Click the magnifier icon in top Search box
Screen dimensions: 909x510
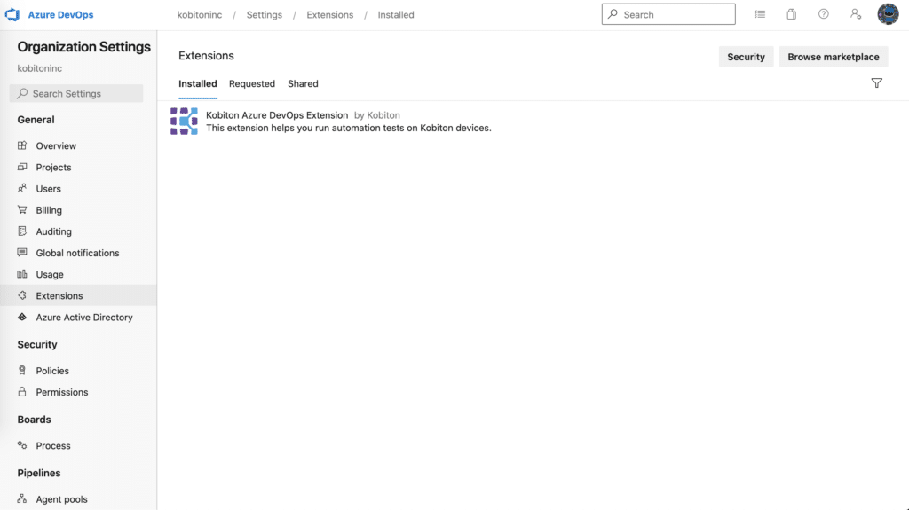613,14
